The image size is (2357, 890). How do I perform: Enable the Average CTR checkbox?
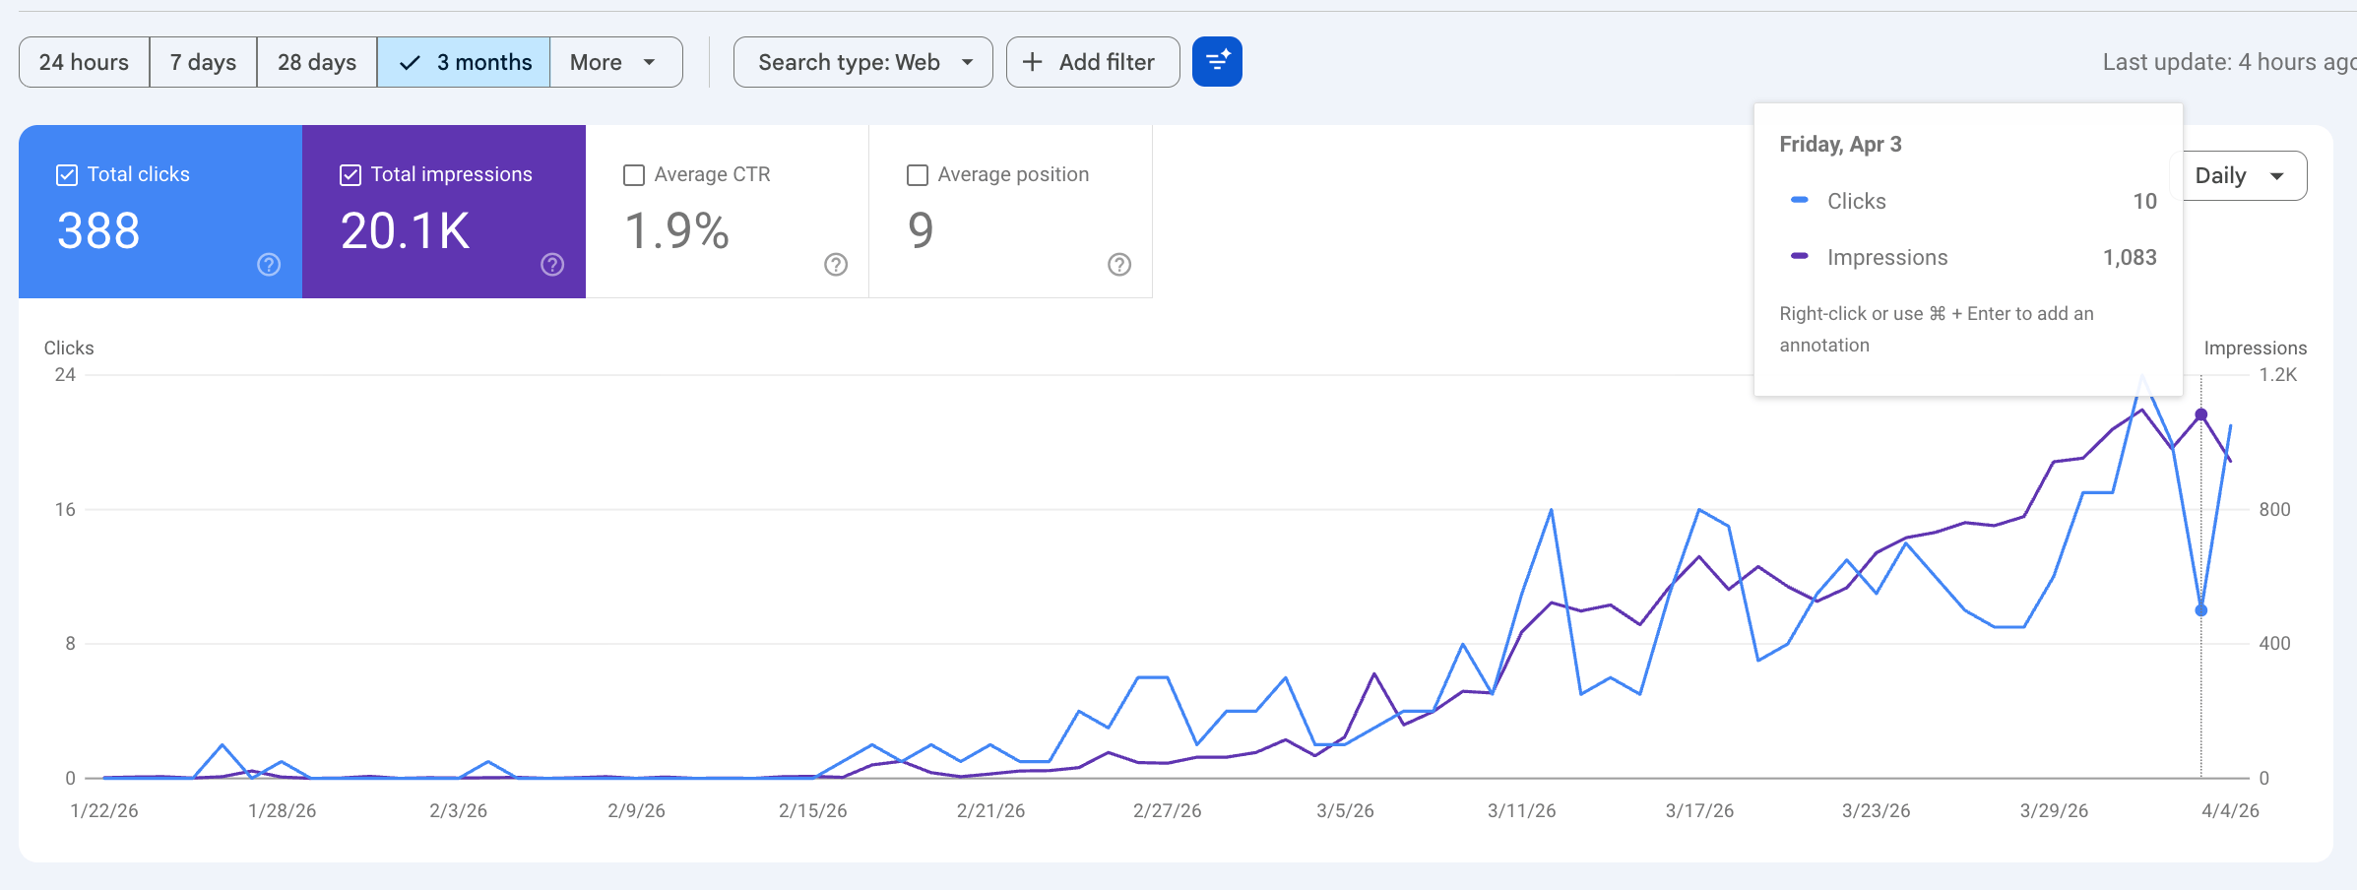(633, 174)
